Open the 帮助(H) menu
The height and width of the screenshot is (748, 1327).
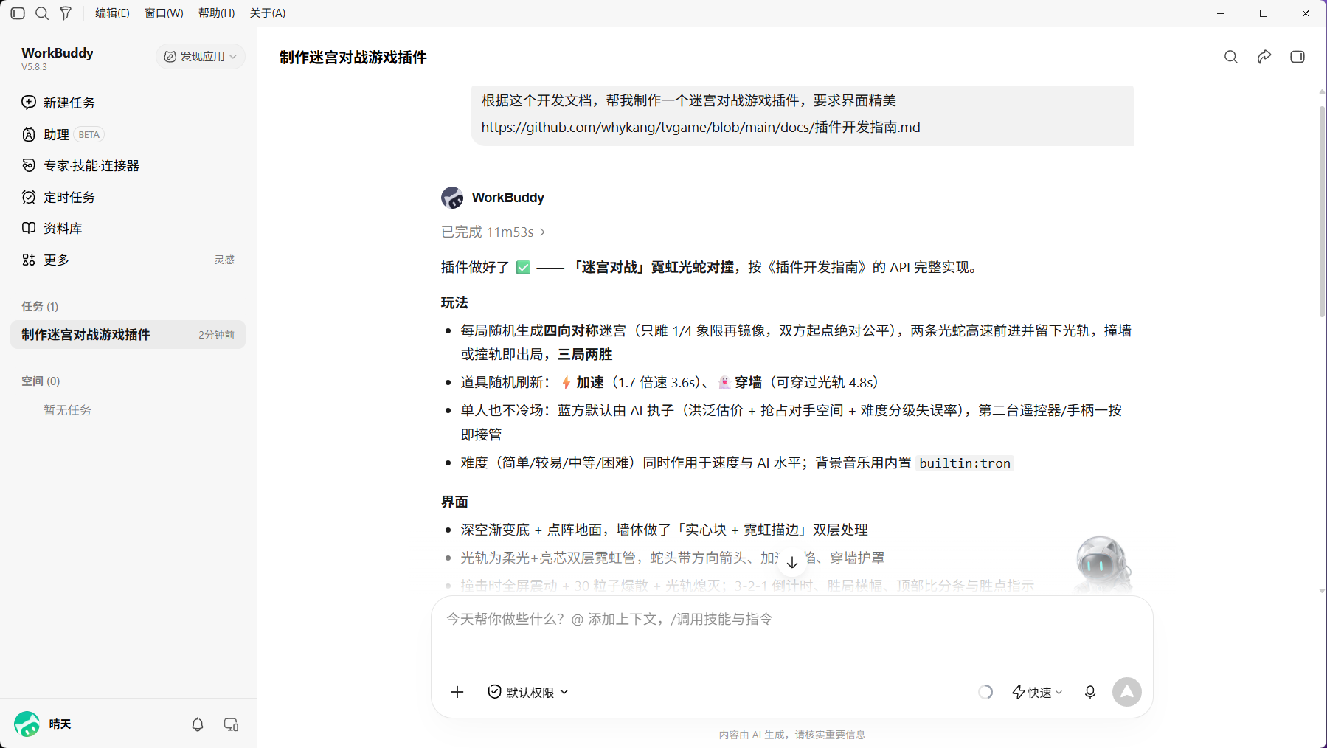click(216, 13)
